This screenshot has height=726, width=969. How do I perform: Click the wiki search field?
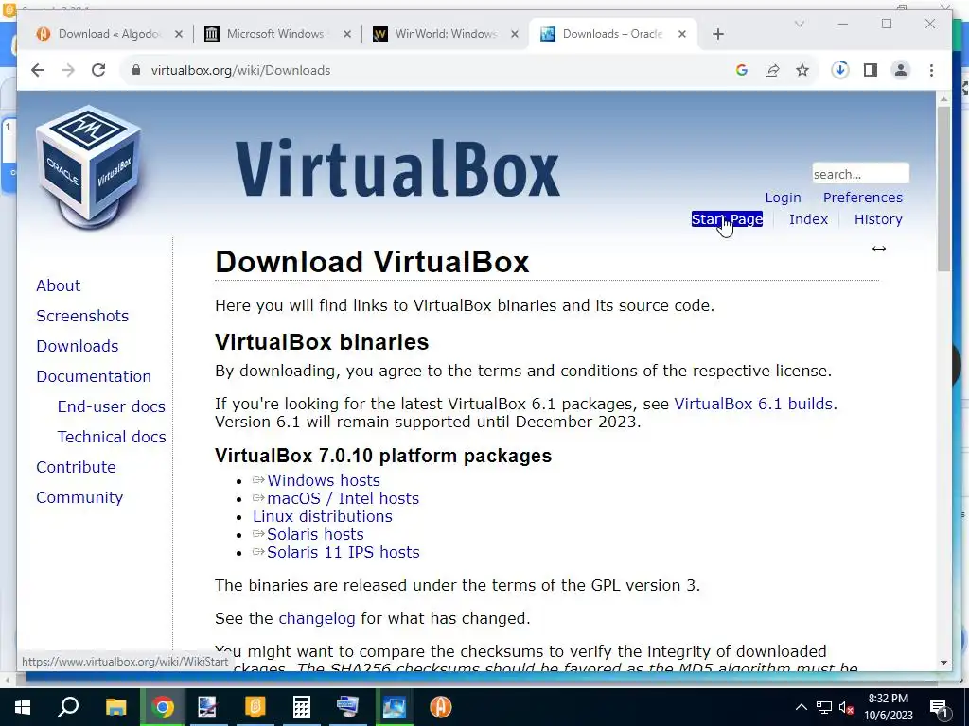[860, 174]
